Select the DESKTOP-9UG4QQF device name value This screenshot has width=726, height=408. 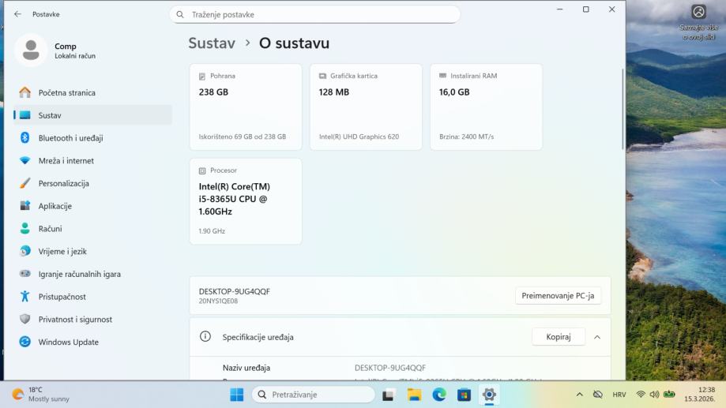click(389, 368)
